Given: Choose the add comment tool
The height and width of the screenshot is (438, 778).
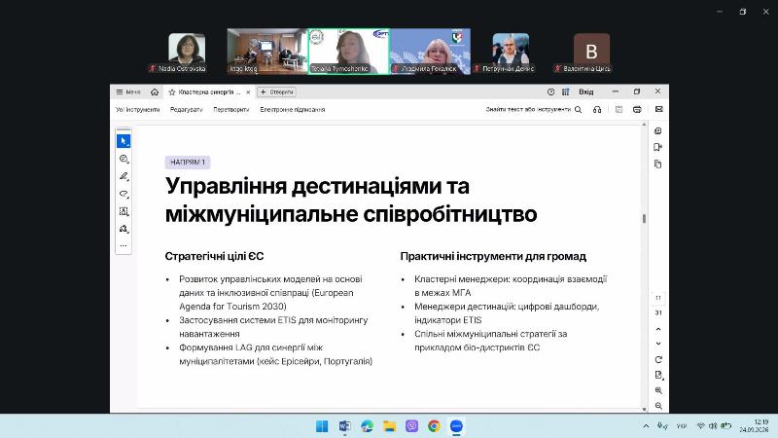Looking at the screenshot, I should click(x=124, y=159).
